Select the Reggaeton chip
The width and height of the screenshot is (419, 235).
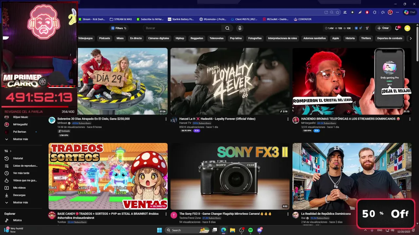point(197,38)
